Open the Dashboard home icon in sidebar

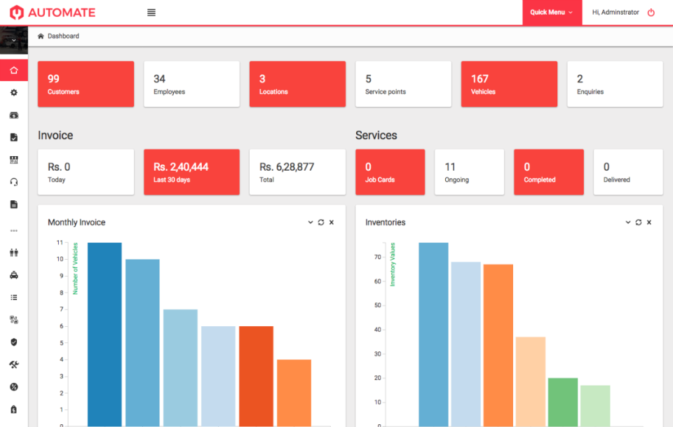(14, 70)
